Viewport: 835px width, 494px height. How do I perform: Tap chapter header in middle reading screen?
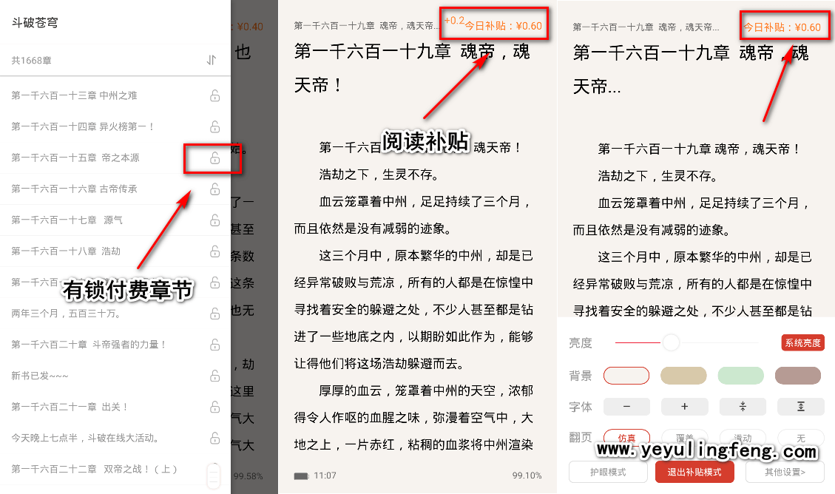365,26
